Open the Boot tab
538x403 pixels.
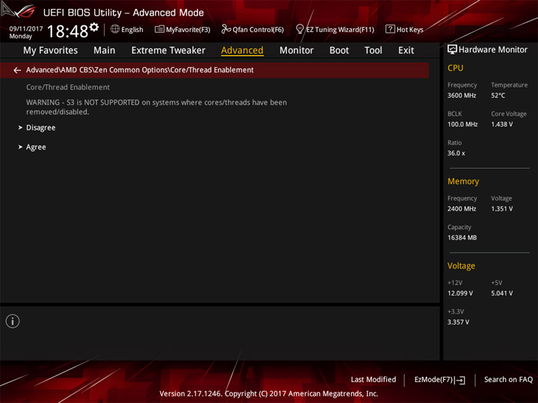[339, 51]
